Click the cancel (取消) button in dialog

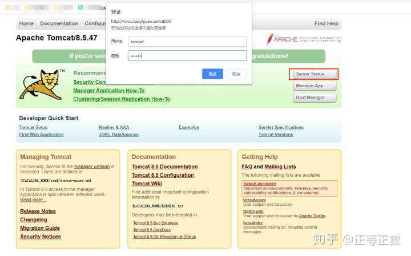pyautogui.click(x=236, y=74)
